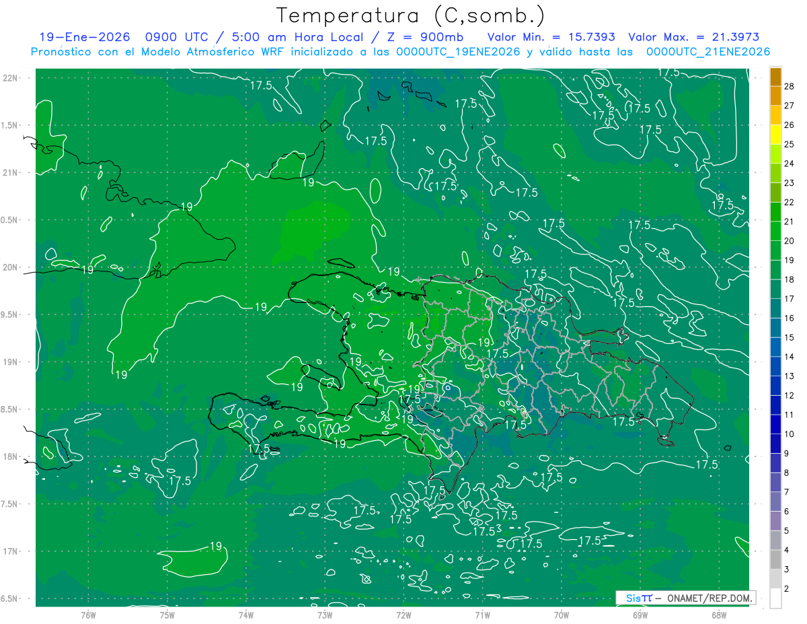Click the 19N latitude axis label

[10, 362]
